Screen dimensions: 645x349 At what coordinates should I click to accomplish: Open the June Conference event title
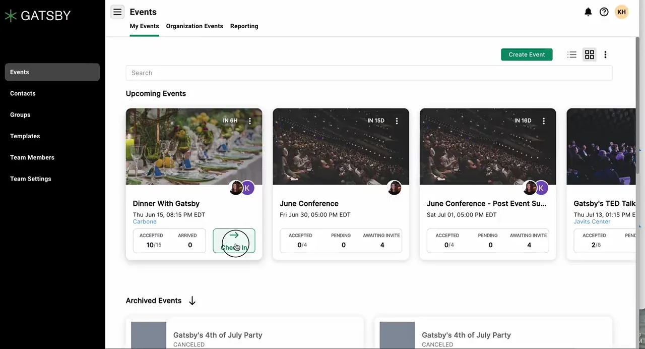(x=309, y=203)
